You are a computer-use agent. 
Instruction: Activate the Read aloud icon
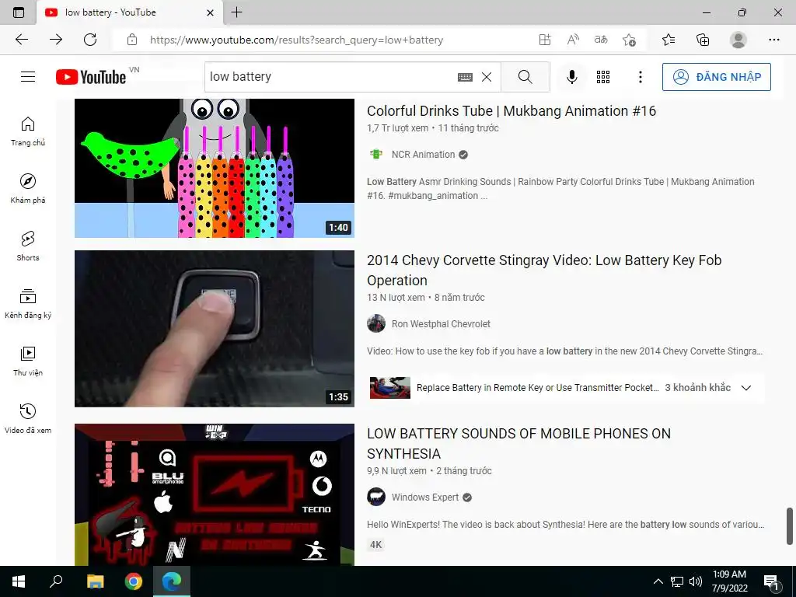pyautogui.click(x=573, y=40)
